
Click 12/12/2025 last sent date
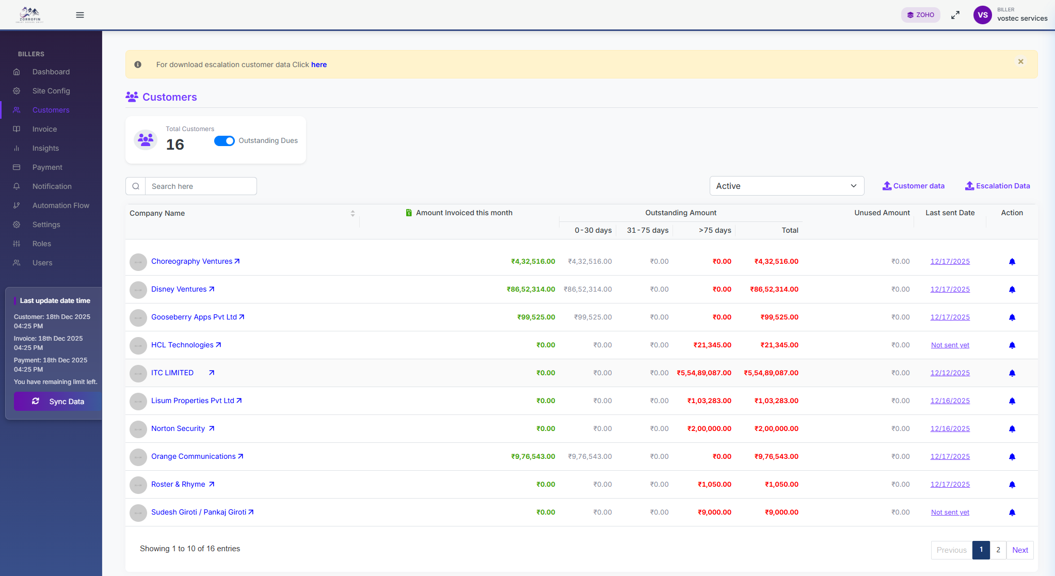950,373
